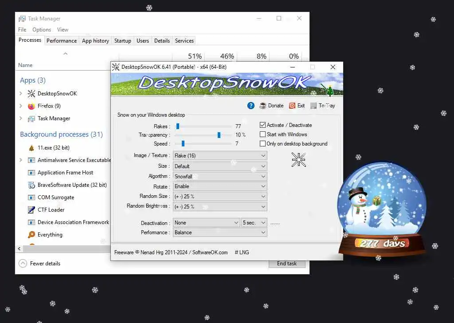Click the Task Manager row icon in Apps

(x=31, y=118)
